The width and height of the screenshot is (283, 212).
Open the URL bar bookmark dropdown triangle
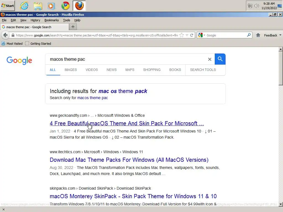point(187,35)
